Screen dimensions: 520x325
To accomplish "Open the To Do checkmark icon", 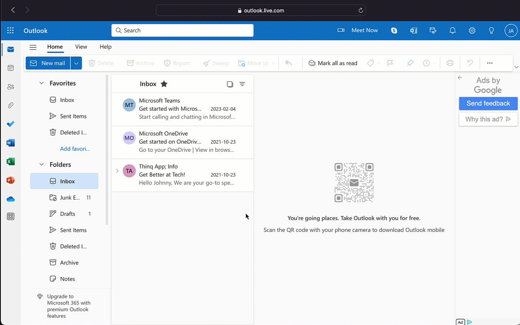I will pos(11,124).
